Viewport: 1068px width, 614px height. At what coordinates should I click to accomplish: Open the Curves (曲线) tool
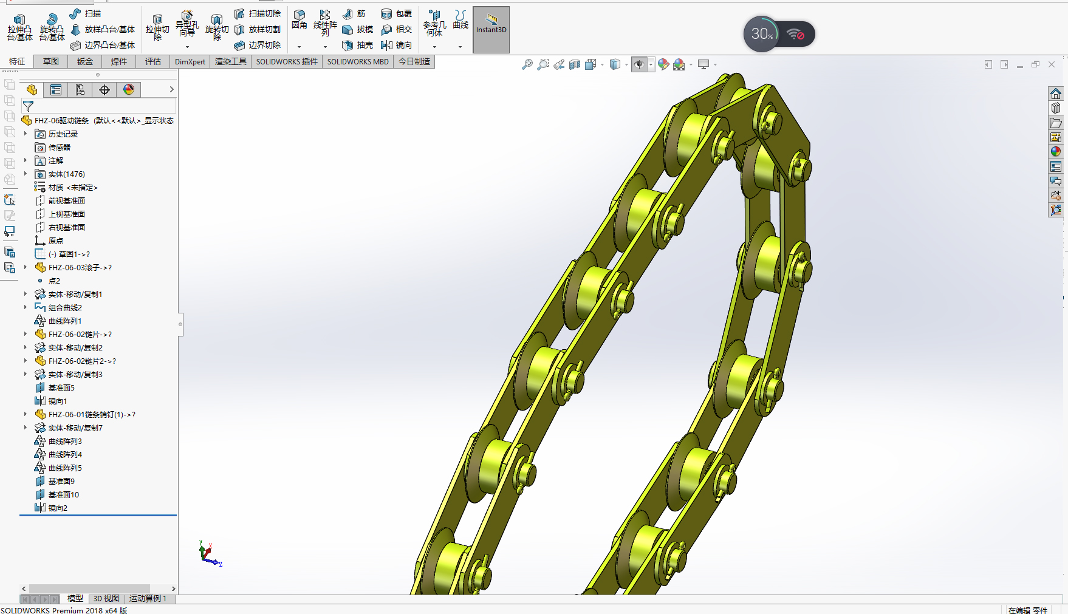click(x=460, y=19)
